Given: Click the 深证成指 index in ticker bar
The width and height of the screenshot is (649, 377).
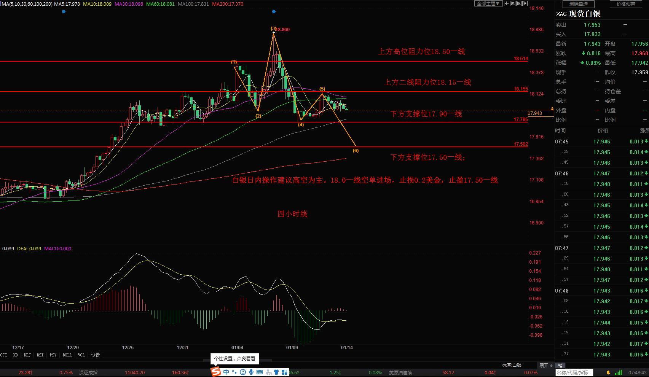Looking at the screenshot, I should (x=88, y=373).
